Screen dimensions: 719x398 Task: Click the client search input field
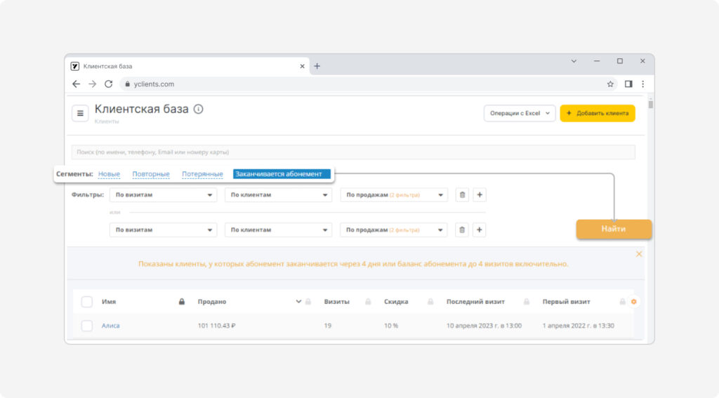coord(353,152)
